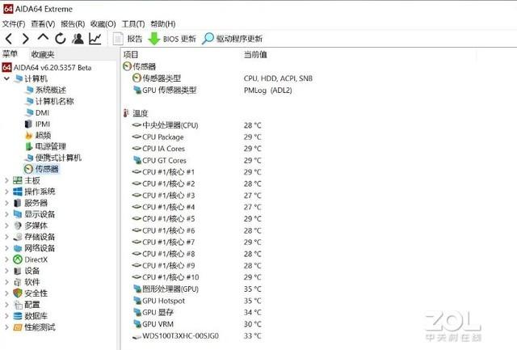
Task: Expand the 存储设备 tree node
Action: (x=6, y=237)
